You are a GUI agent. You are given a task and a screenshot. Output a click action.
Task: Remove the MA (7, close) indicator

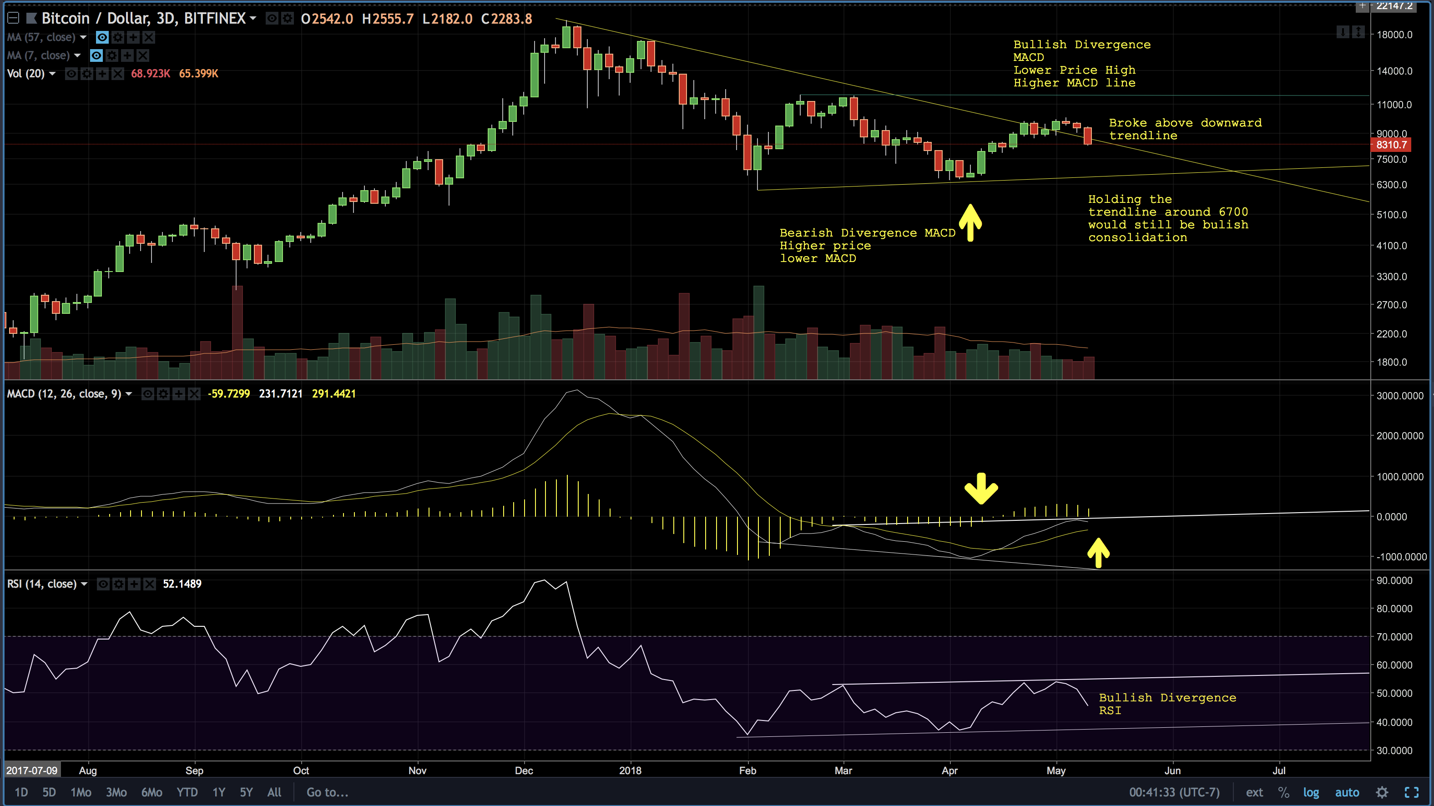143,55
